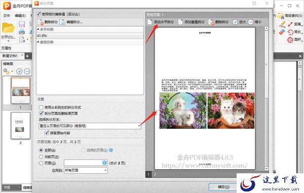304x193 pixels.
Task: Open the 编辑(E) menu
Action: tap(20, 16)
